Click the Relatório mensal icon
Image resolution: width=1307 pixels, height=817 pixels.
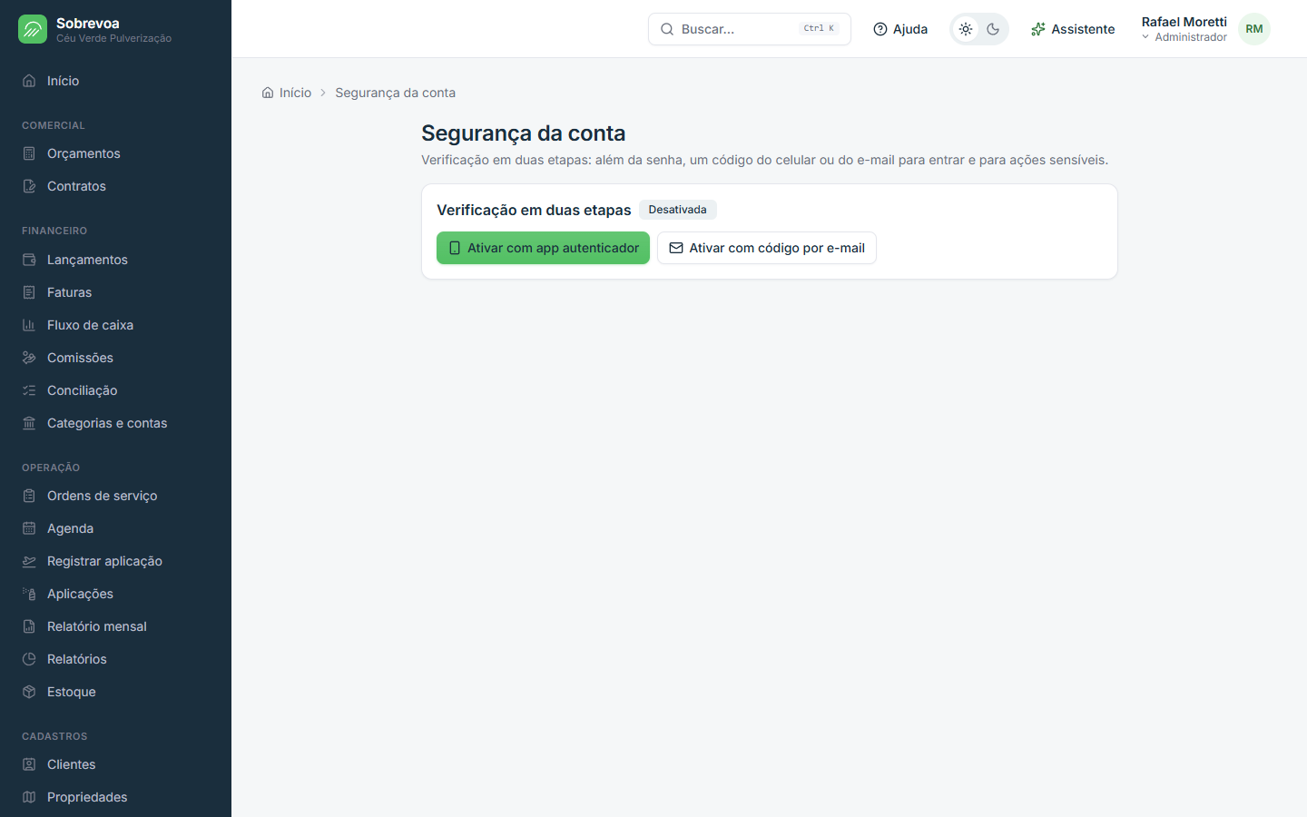click(29, 626)
